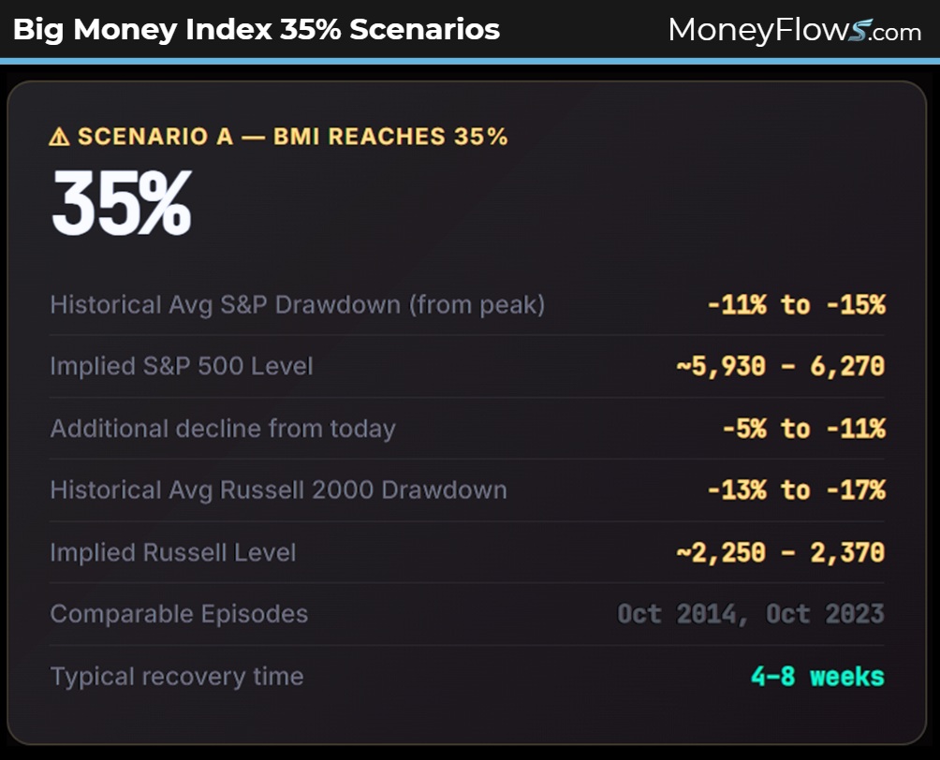Click the -11% to -15% drawdown value

tap(796, 304)
